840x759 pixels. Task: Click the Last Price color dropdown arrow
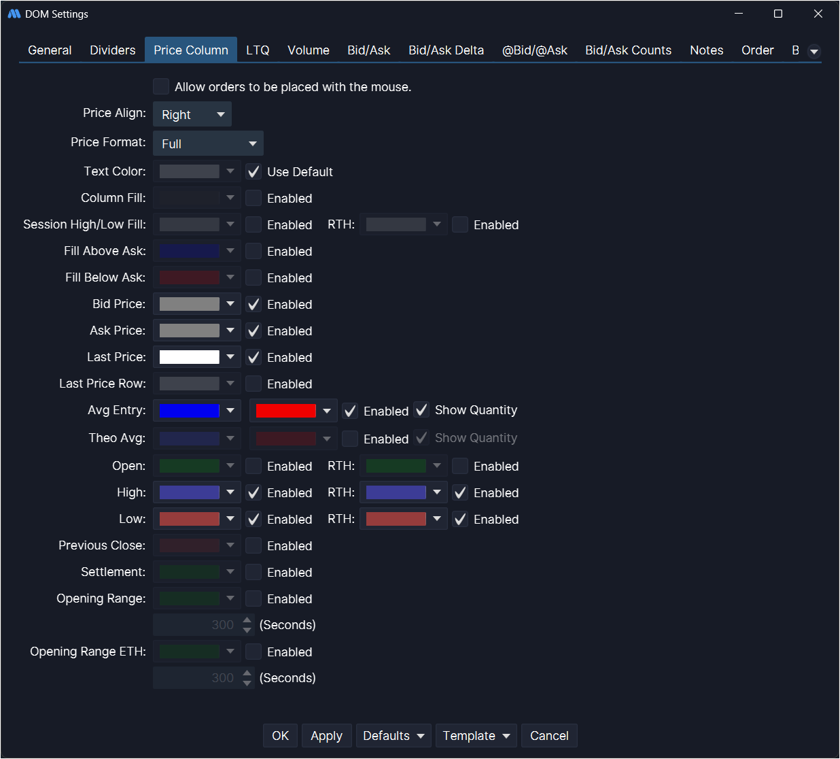tap(230, 357)
